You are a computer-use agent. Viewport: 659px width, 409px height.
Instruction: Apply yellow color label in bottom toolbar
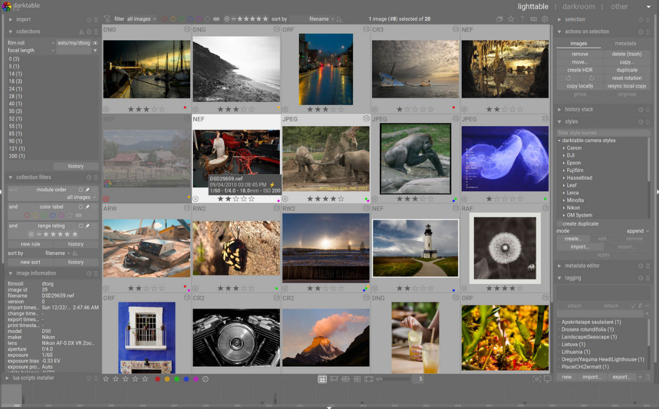tap(167, 379)
